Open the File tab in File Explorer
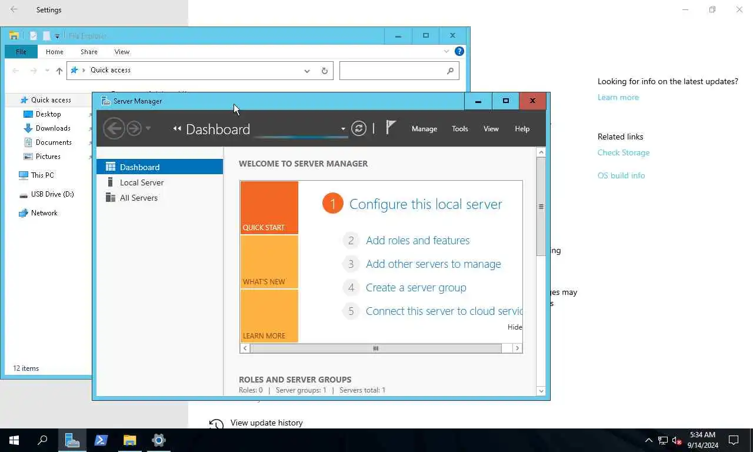The width and height of the screenshot is (753, 452). [x=21, y=52]
